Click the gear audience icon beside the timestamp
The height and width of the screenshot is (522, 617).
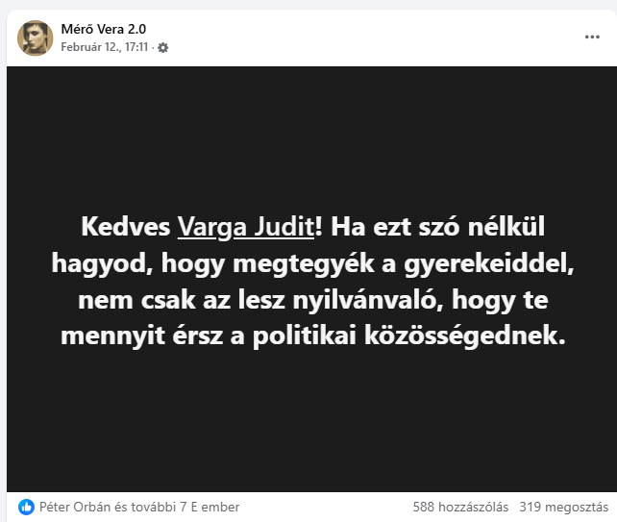pyautogui.click(x=163, y=48)
